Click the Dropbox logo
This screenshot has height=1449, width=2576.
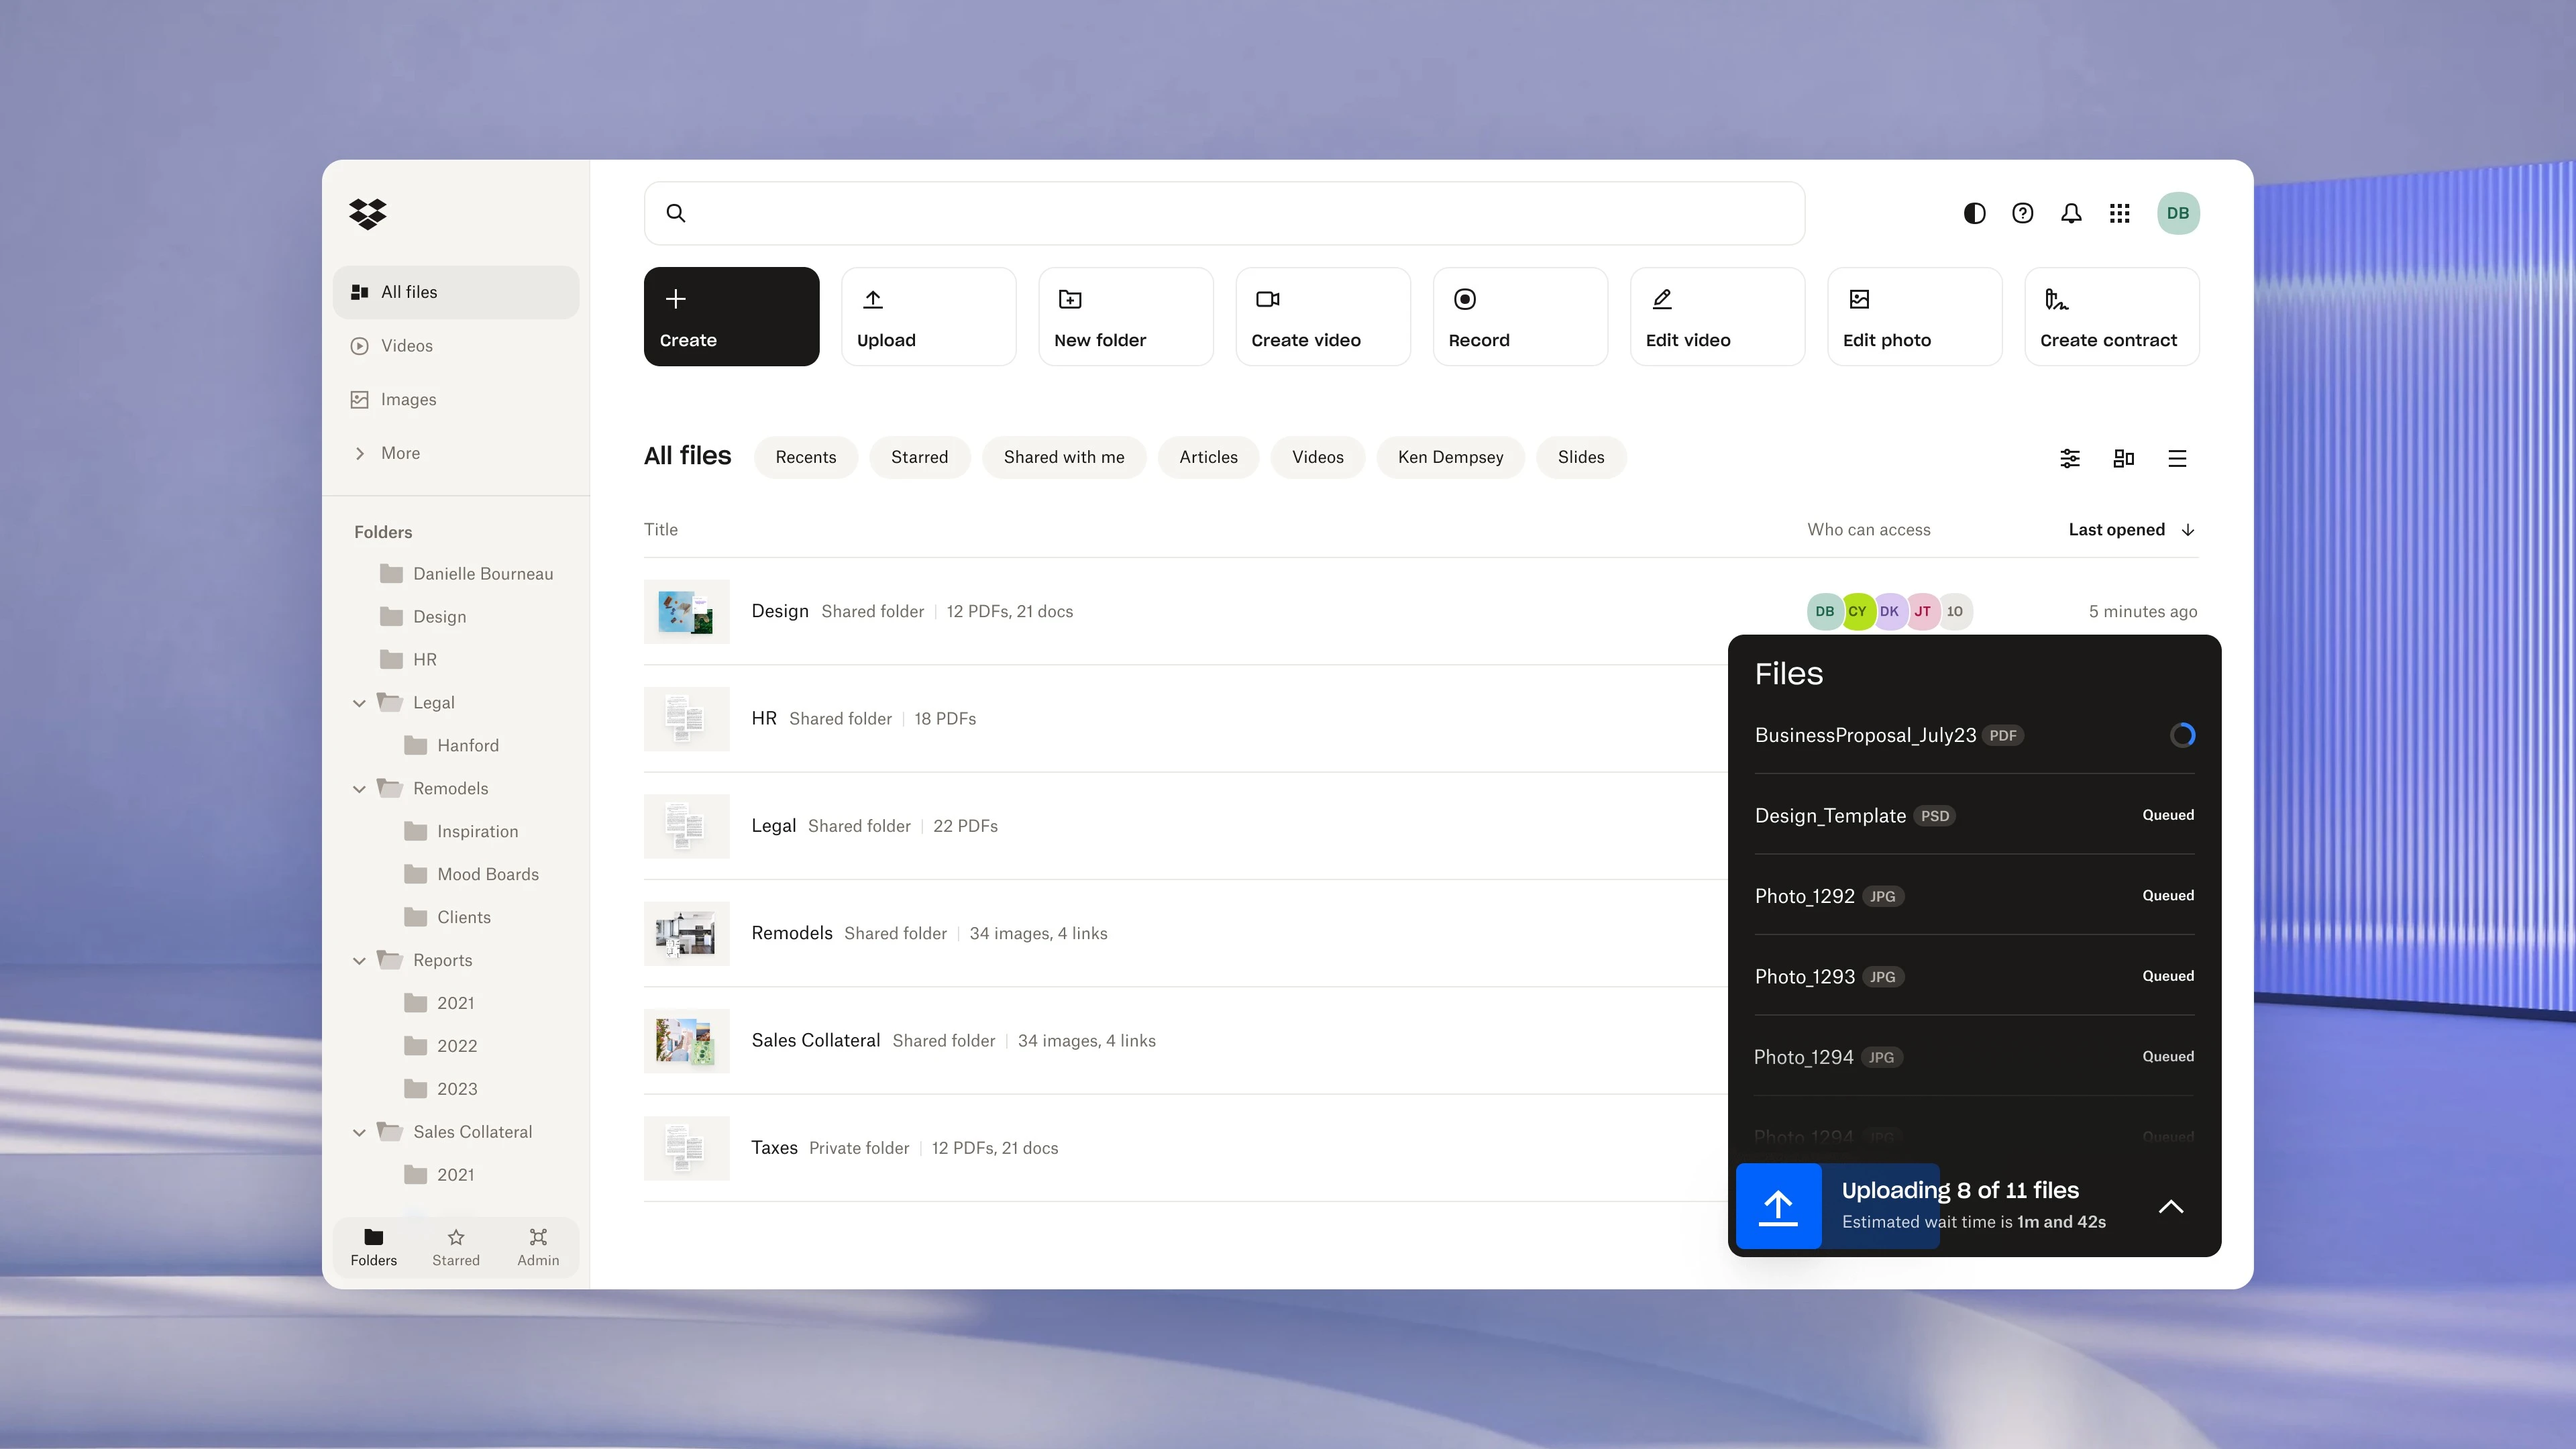point(367,213)
